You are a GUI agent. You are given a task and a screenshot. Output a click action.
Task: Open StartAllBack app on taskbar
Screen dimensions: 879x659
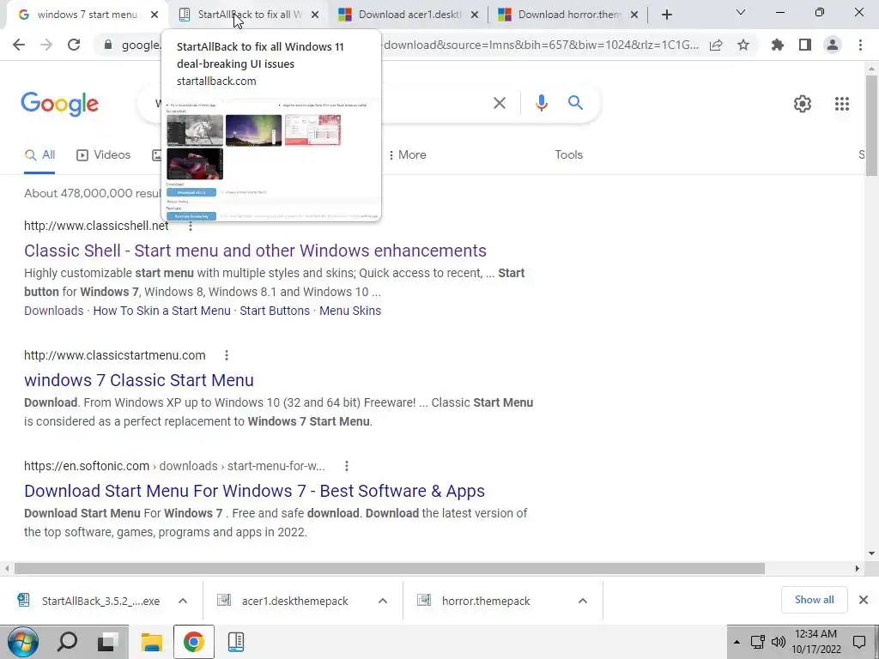pyautogui.click(x=236, y=642)
